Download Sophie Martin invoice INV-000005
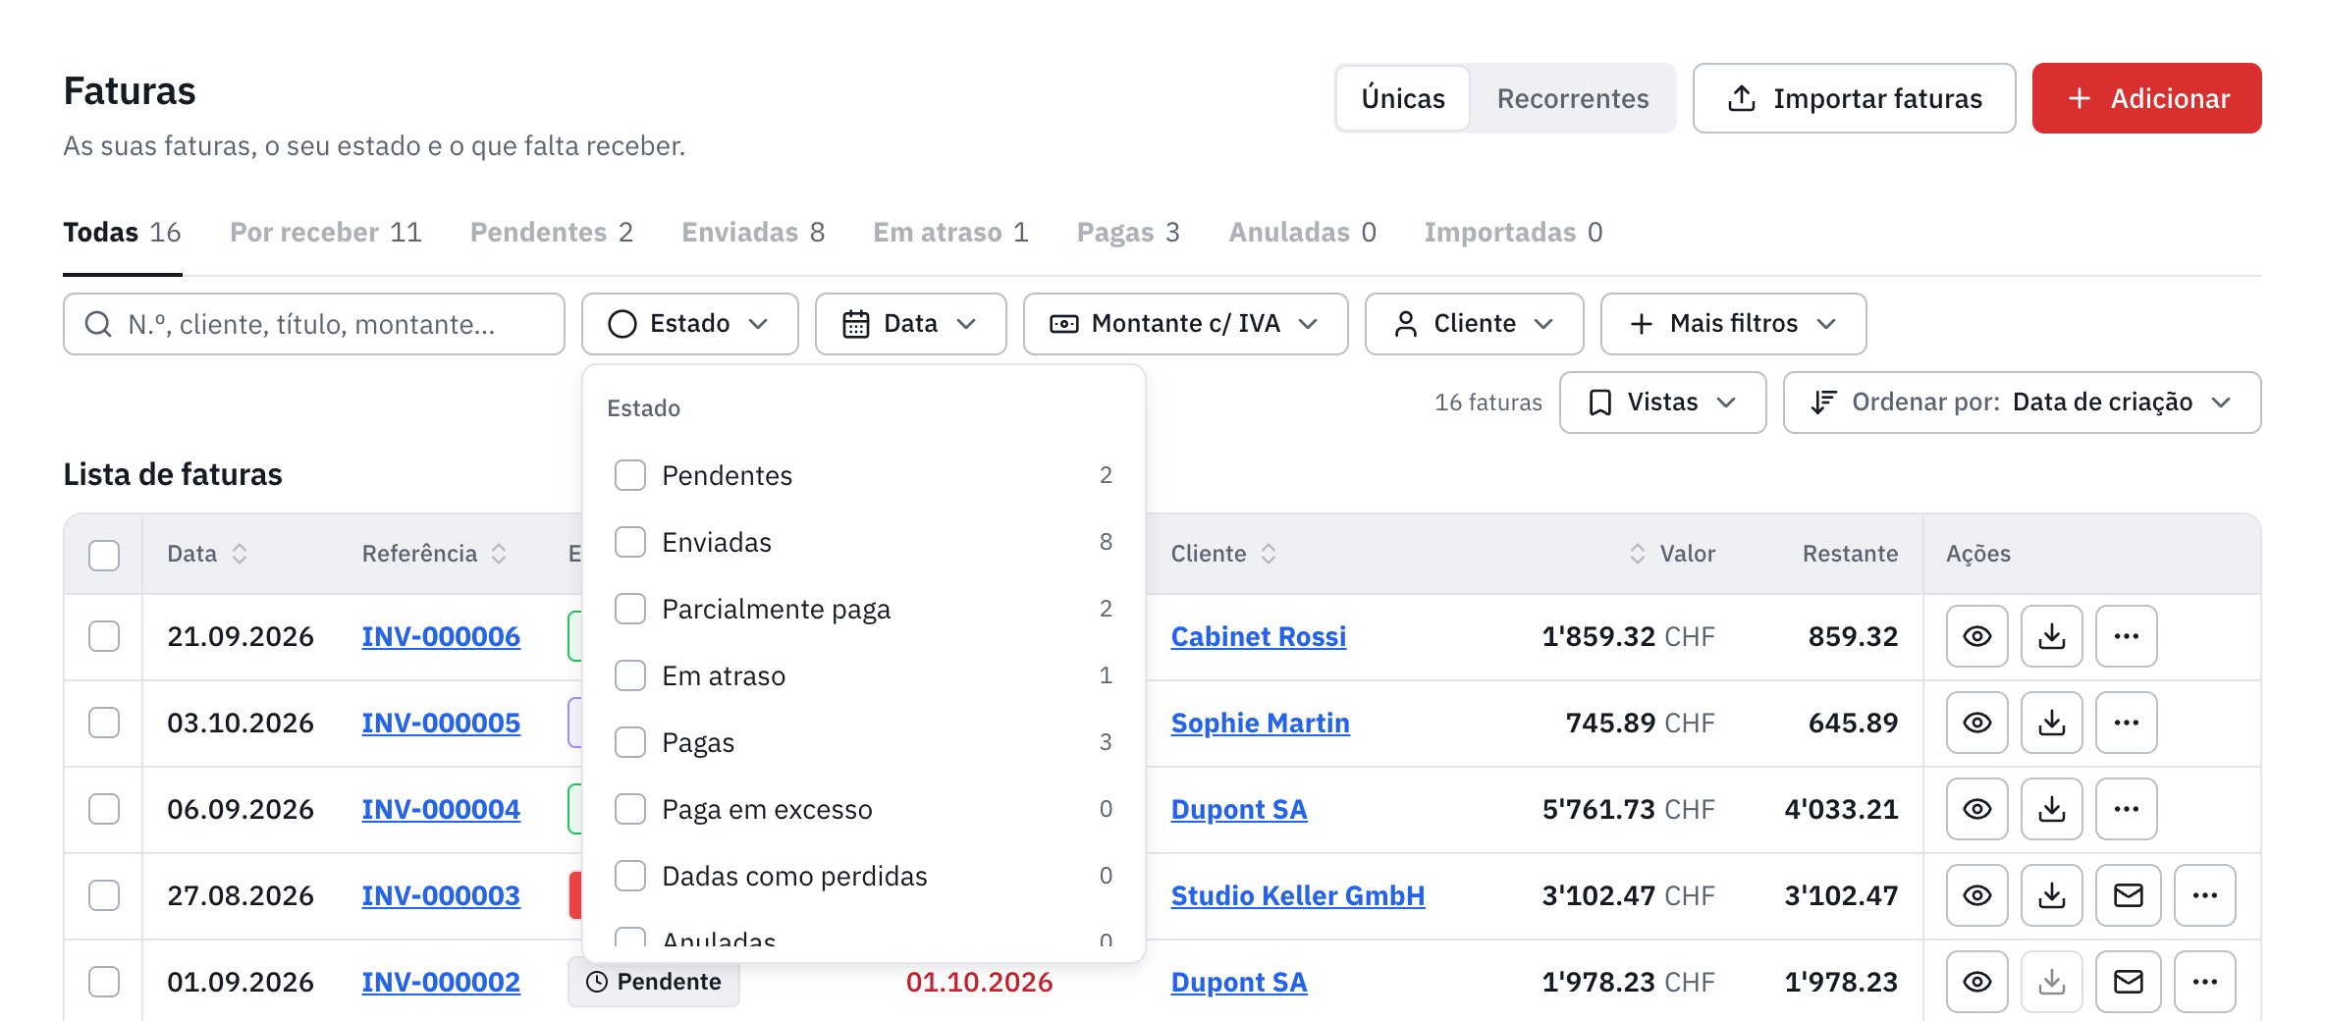The height and width of the screenshot is (1021, 2325). [2051, 723]
